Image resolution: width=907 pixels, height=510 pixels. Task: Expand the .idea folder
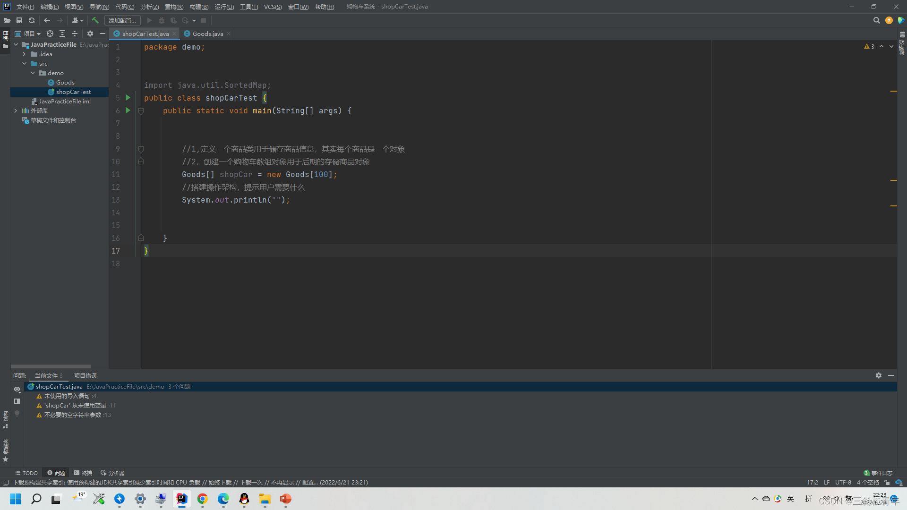pyautogui.click(x=24, y=54)
